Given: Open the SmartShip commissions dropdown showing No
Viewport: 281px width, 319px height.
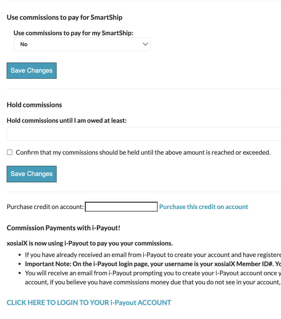Looking at the screenshot, I should pyautogui.click(x=82, y=44).
